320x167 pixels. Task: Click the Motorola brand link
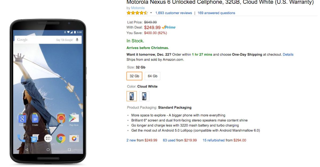point(138,8)
